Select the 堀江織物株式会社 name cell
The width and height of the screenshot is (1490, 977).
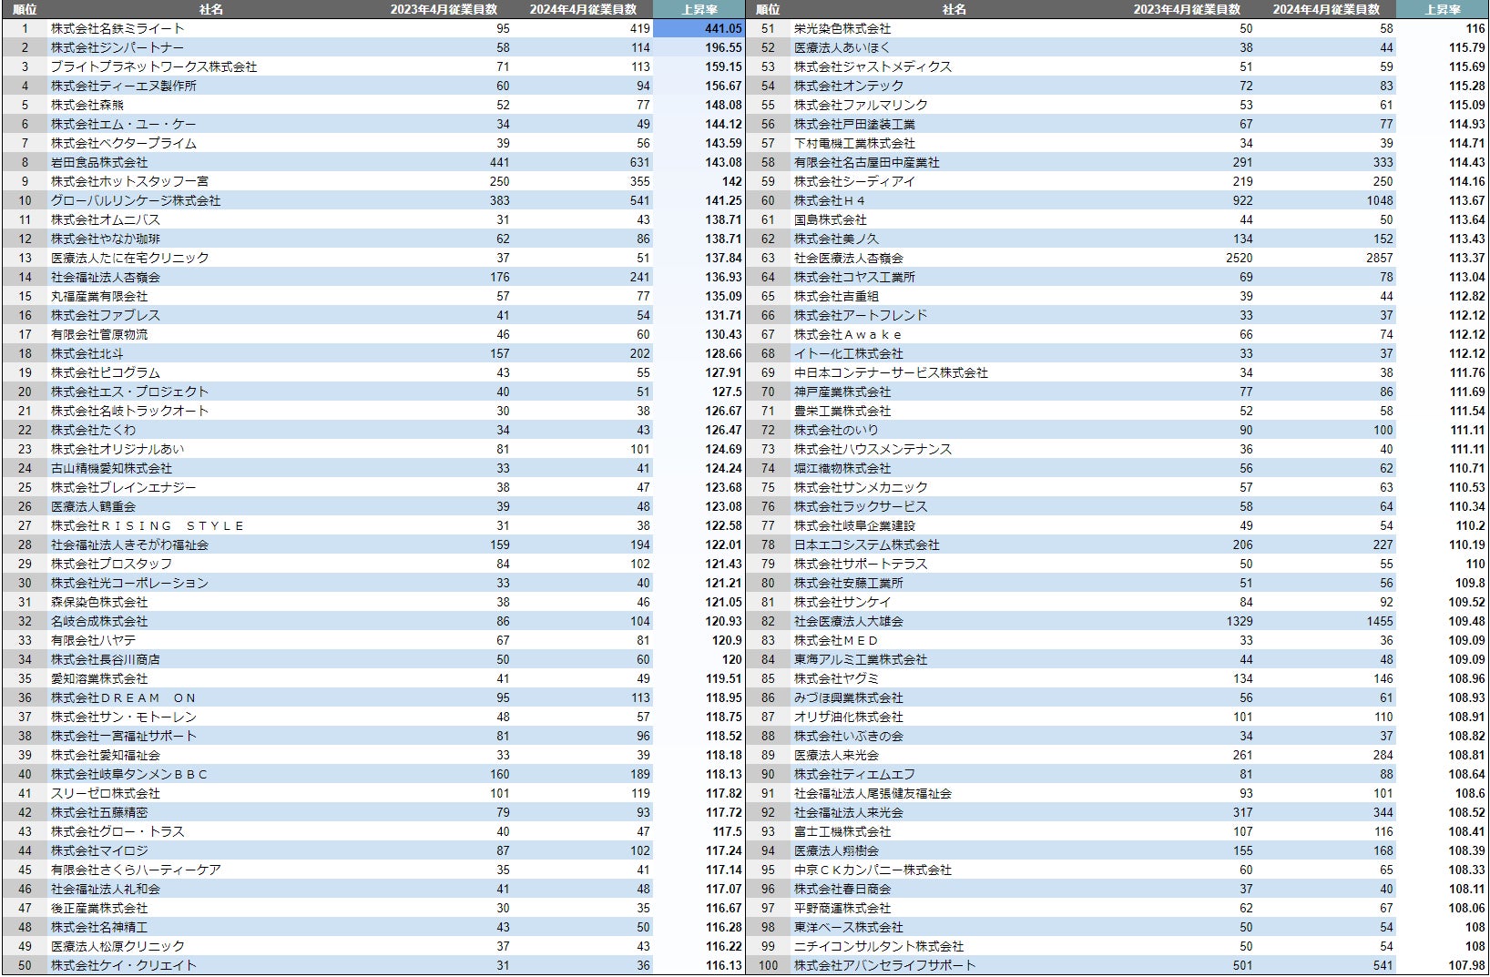pos(842,468)
